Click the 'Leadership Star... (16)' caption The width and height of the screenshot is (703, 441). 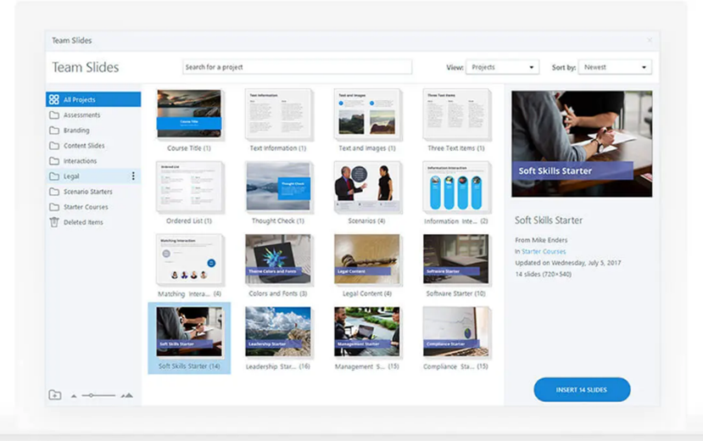[278, 366]
